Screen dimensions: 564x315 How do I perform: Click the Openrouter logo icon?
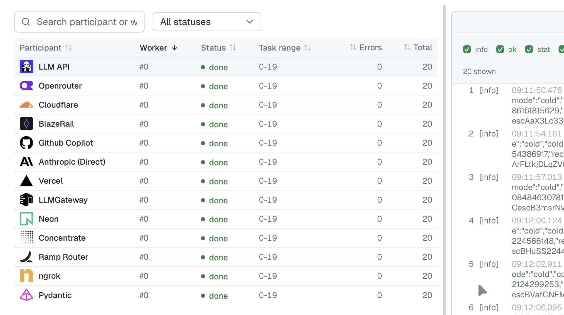tap(26, 86)
